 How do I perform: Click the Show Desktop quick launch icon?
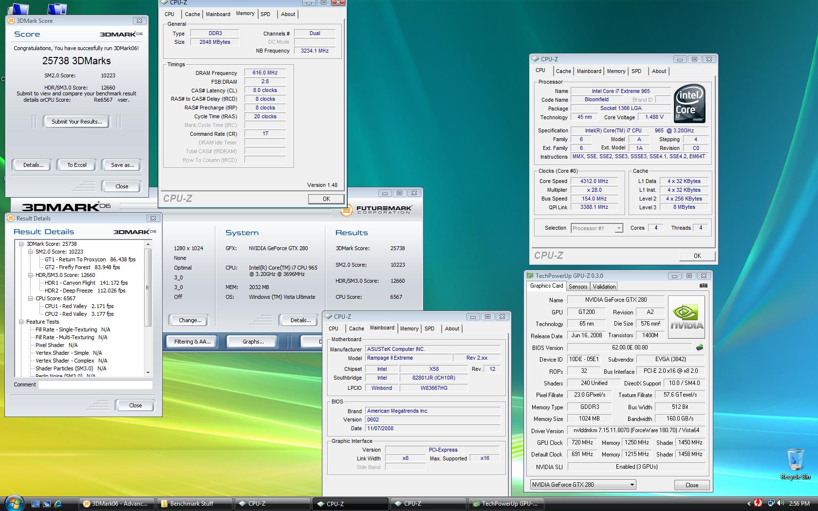[x=35, y=504]
